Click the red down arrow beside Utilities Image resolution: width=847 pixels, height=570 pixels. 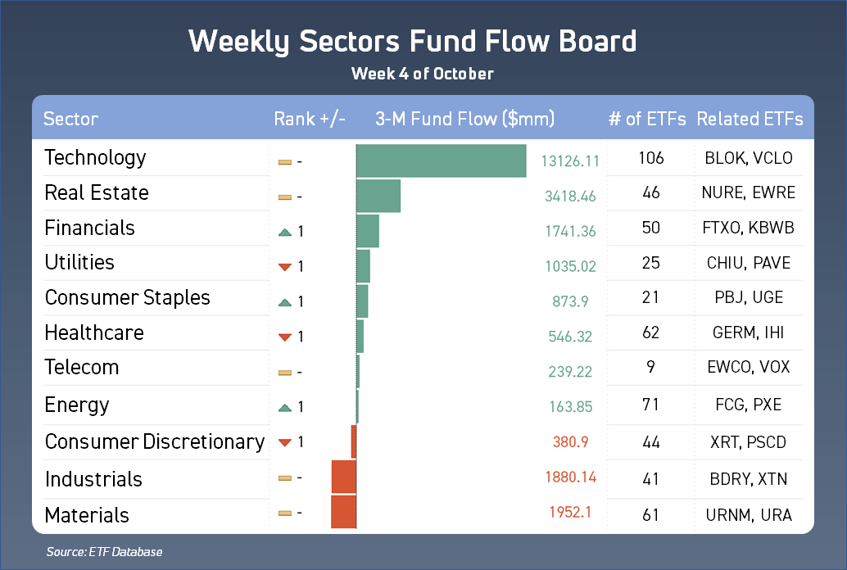pos(285,266)
